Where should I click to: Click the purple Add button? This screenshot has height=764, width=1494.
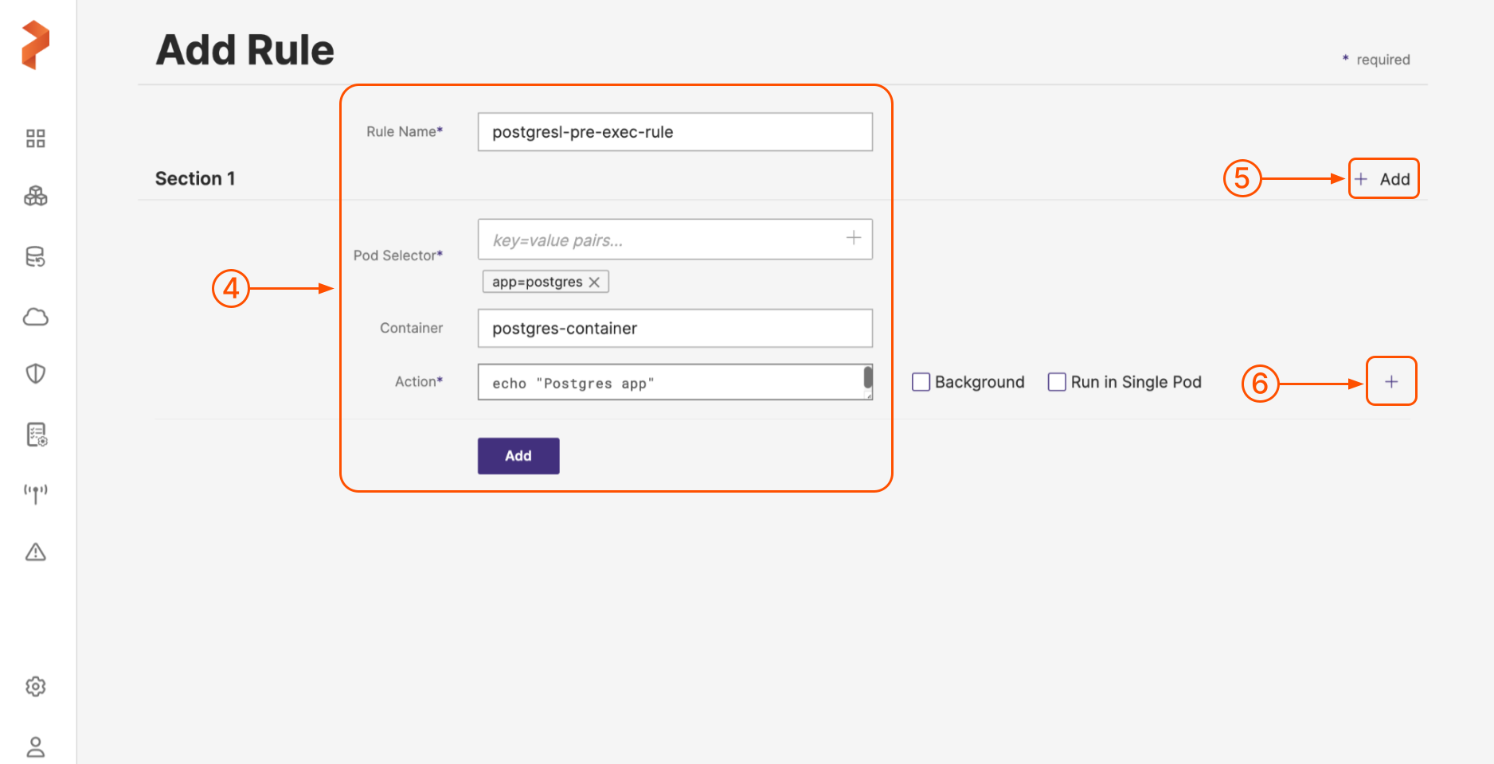(518, 456)
